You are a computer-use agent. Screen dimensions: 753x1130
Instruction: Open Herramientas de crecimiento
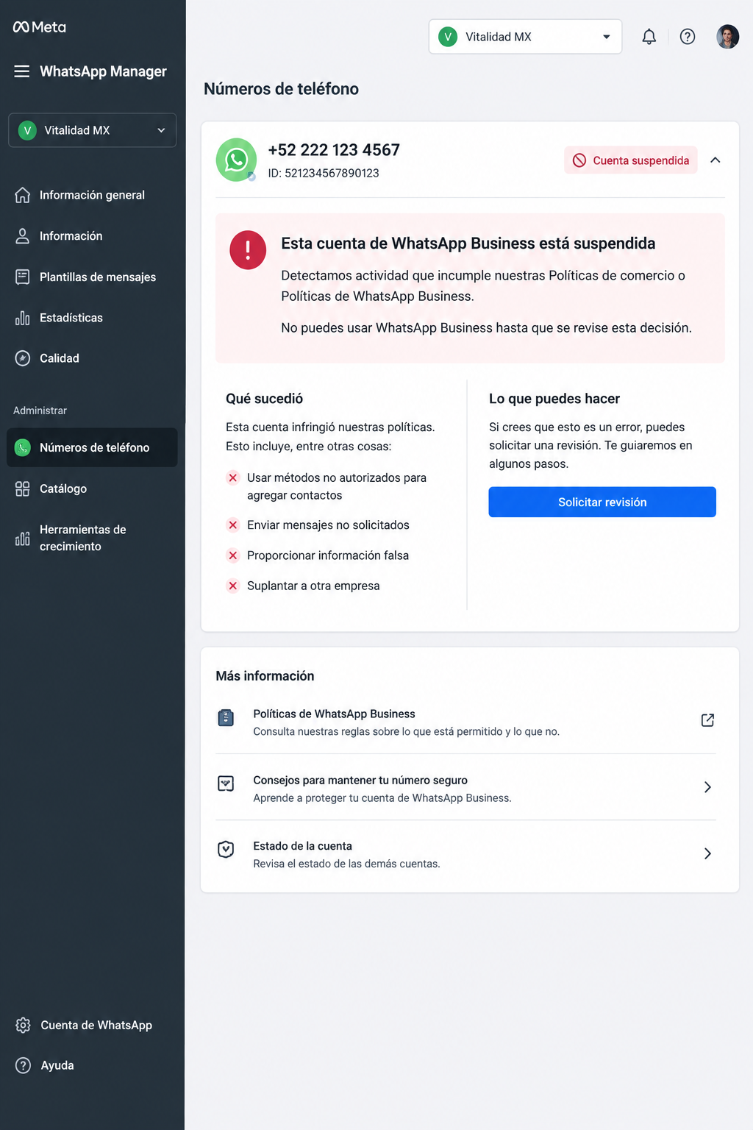(92, 538)
